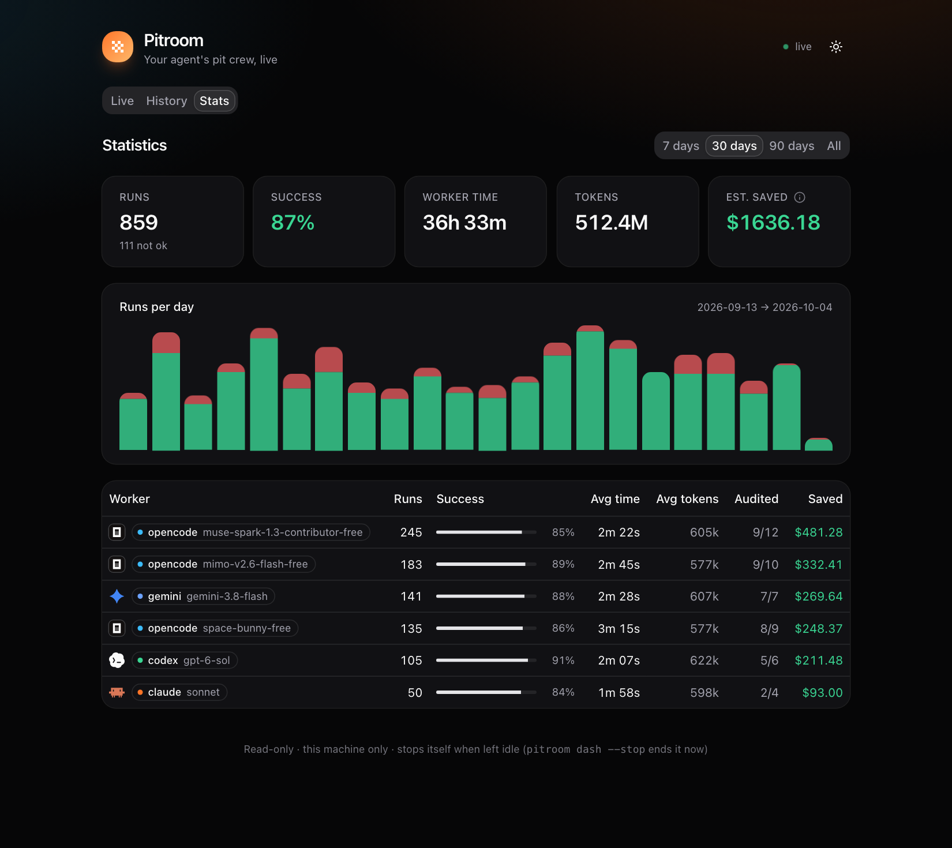
Task: Click the 2026-09-13 → 2026-10-04 date range
Action: tap(764, 307)
